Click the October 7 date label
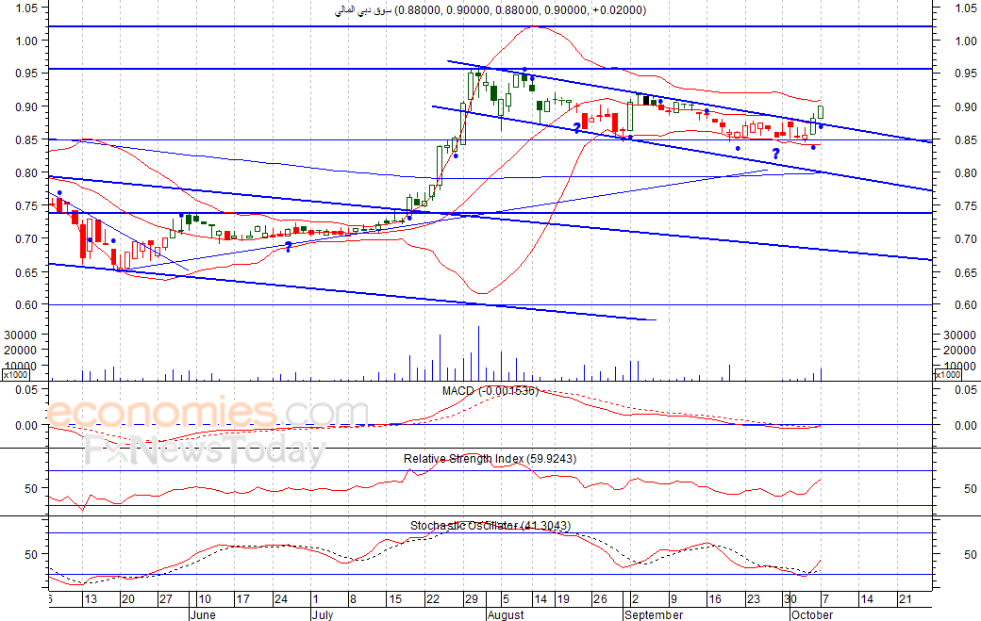This screenshot has width=981, height=621. 825,599
